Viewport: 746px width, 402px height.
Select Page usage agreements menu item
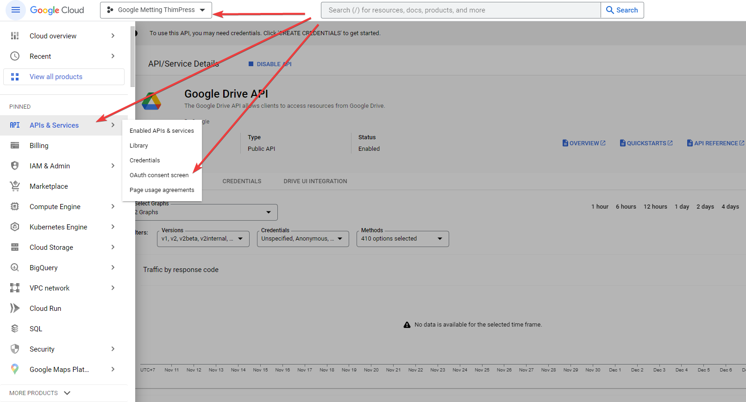coord(162,190)
